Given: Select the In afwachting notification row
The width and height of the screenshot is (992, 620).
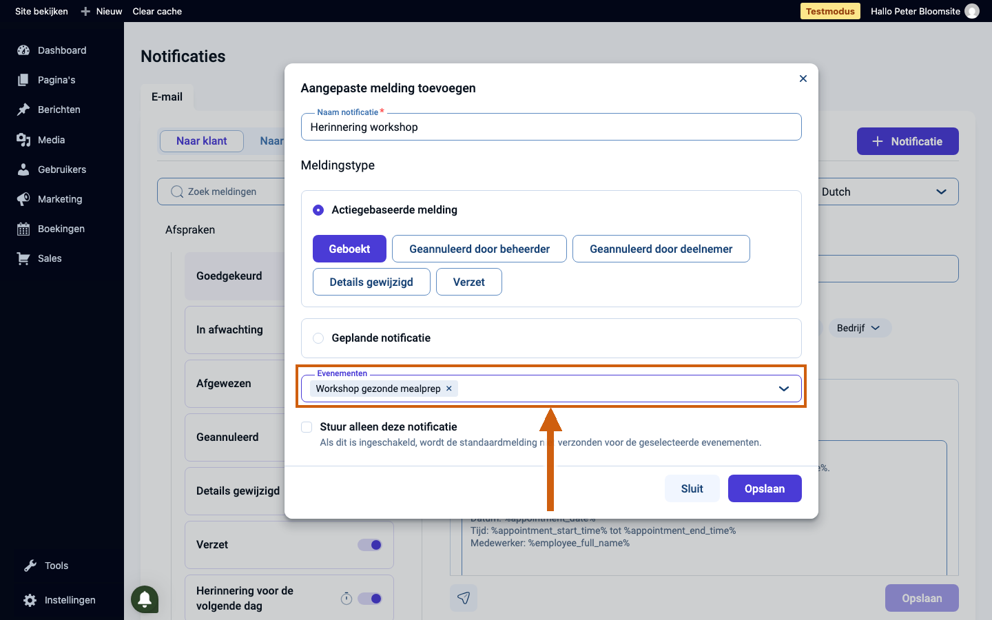Looking at the screenshot, I should 235,330.
